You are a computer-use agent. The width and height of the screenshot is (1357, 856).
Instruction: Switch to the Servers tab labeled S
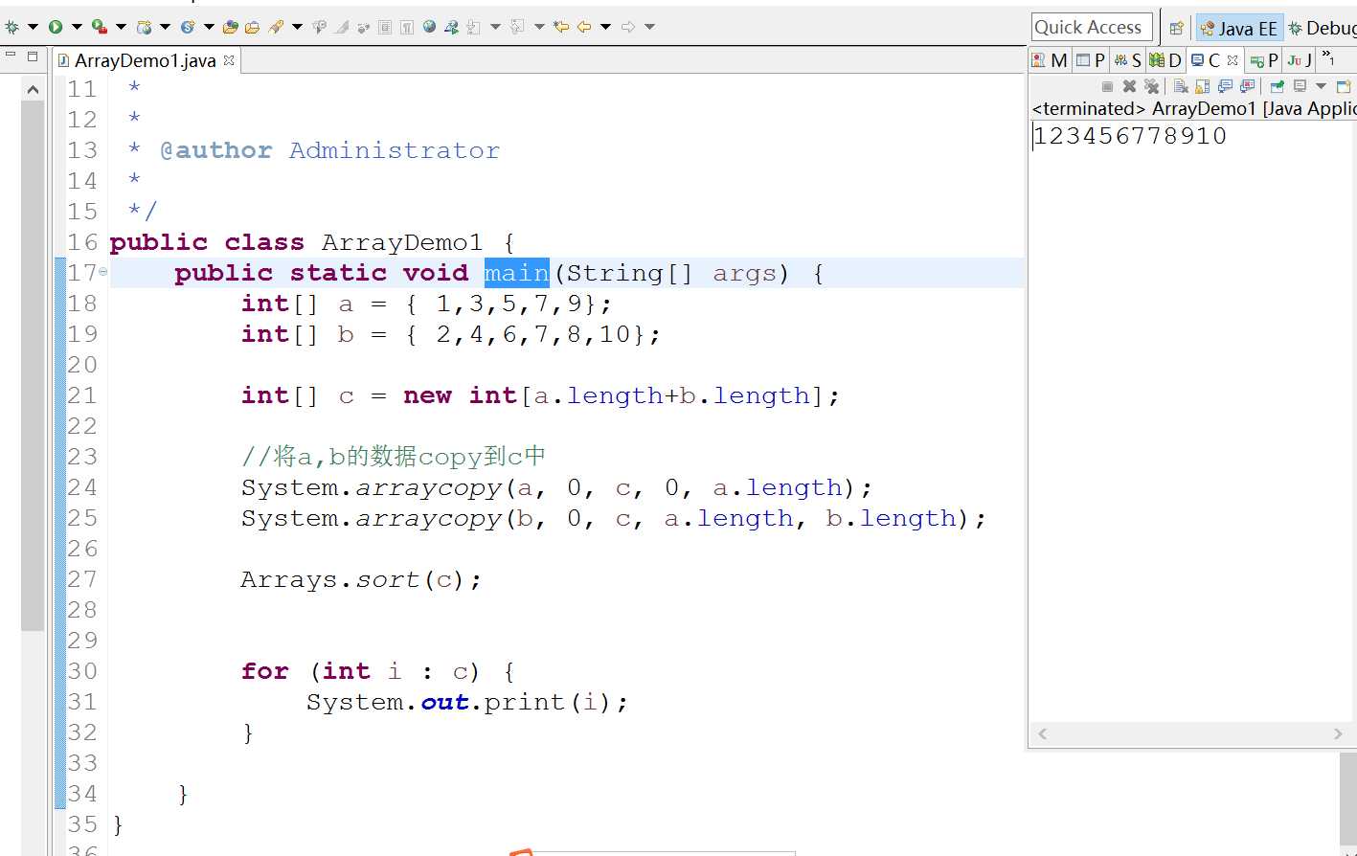(x=1127, y=60)
